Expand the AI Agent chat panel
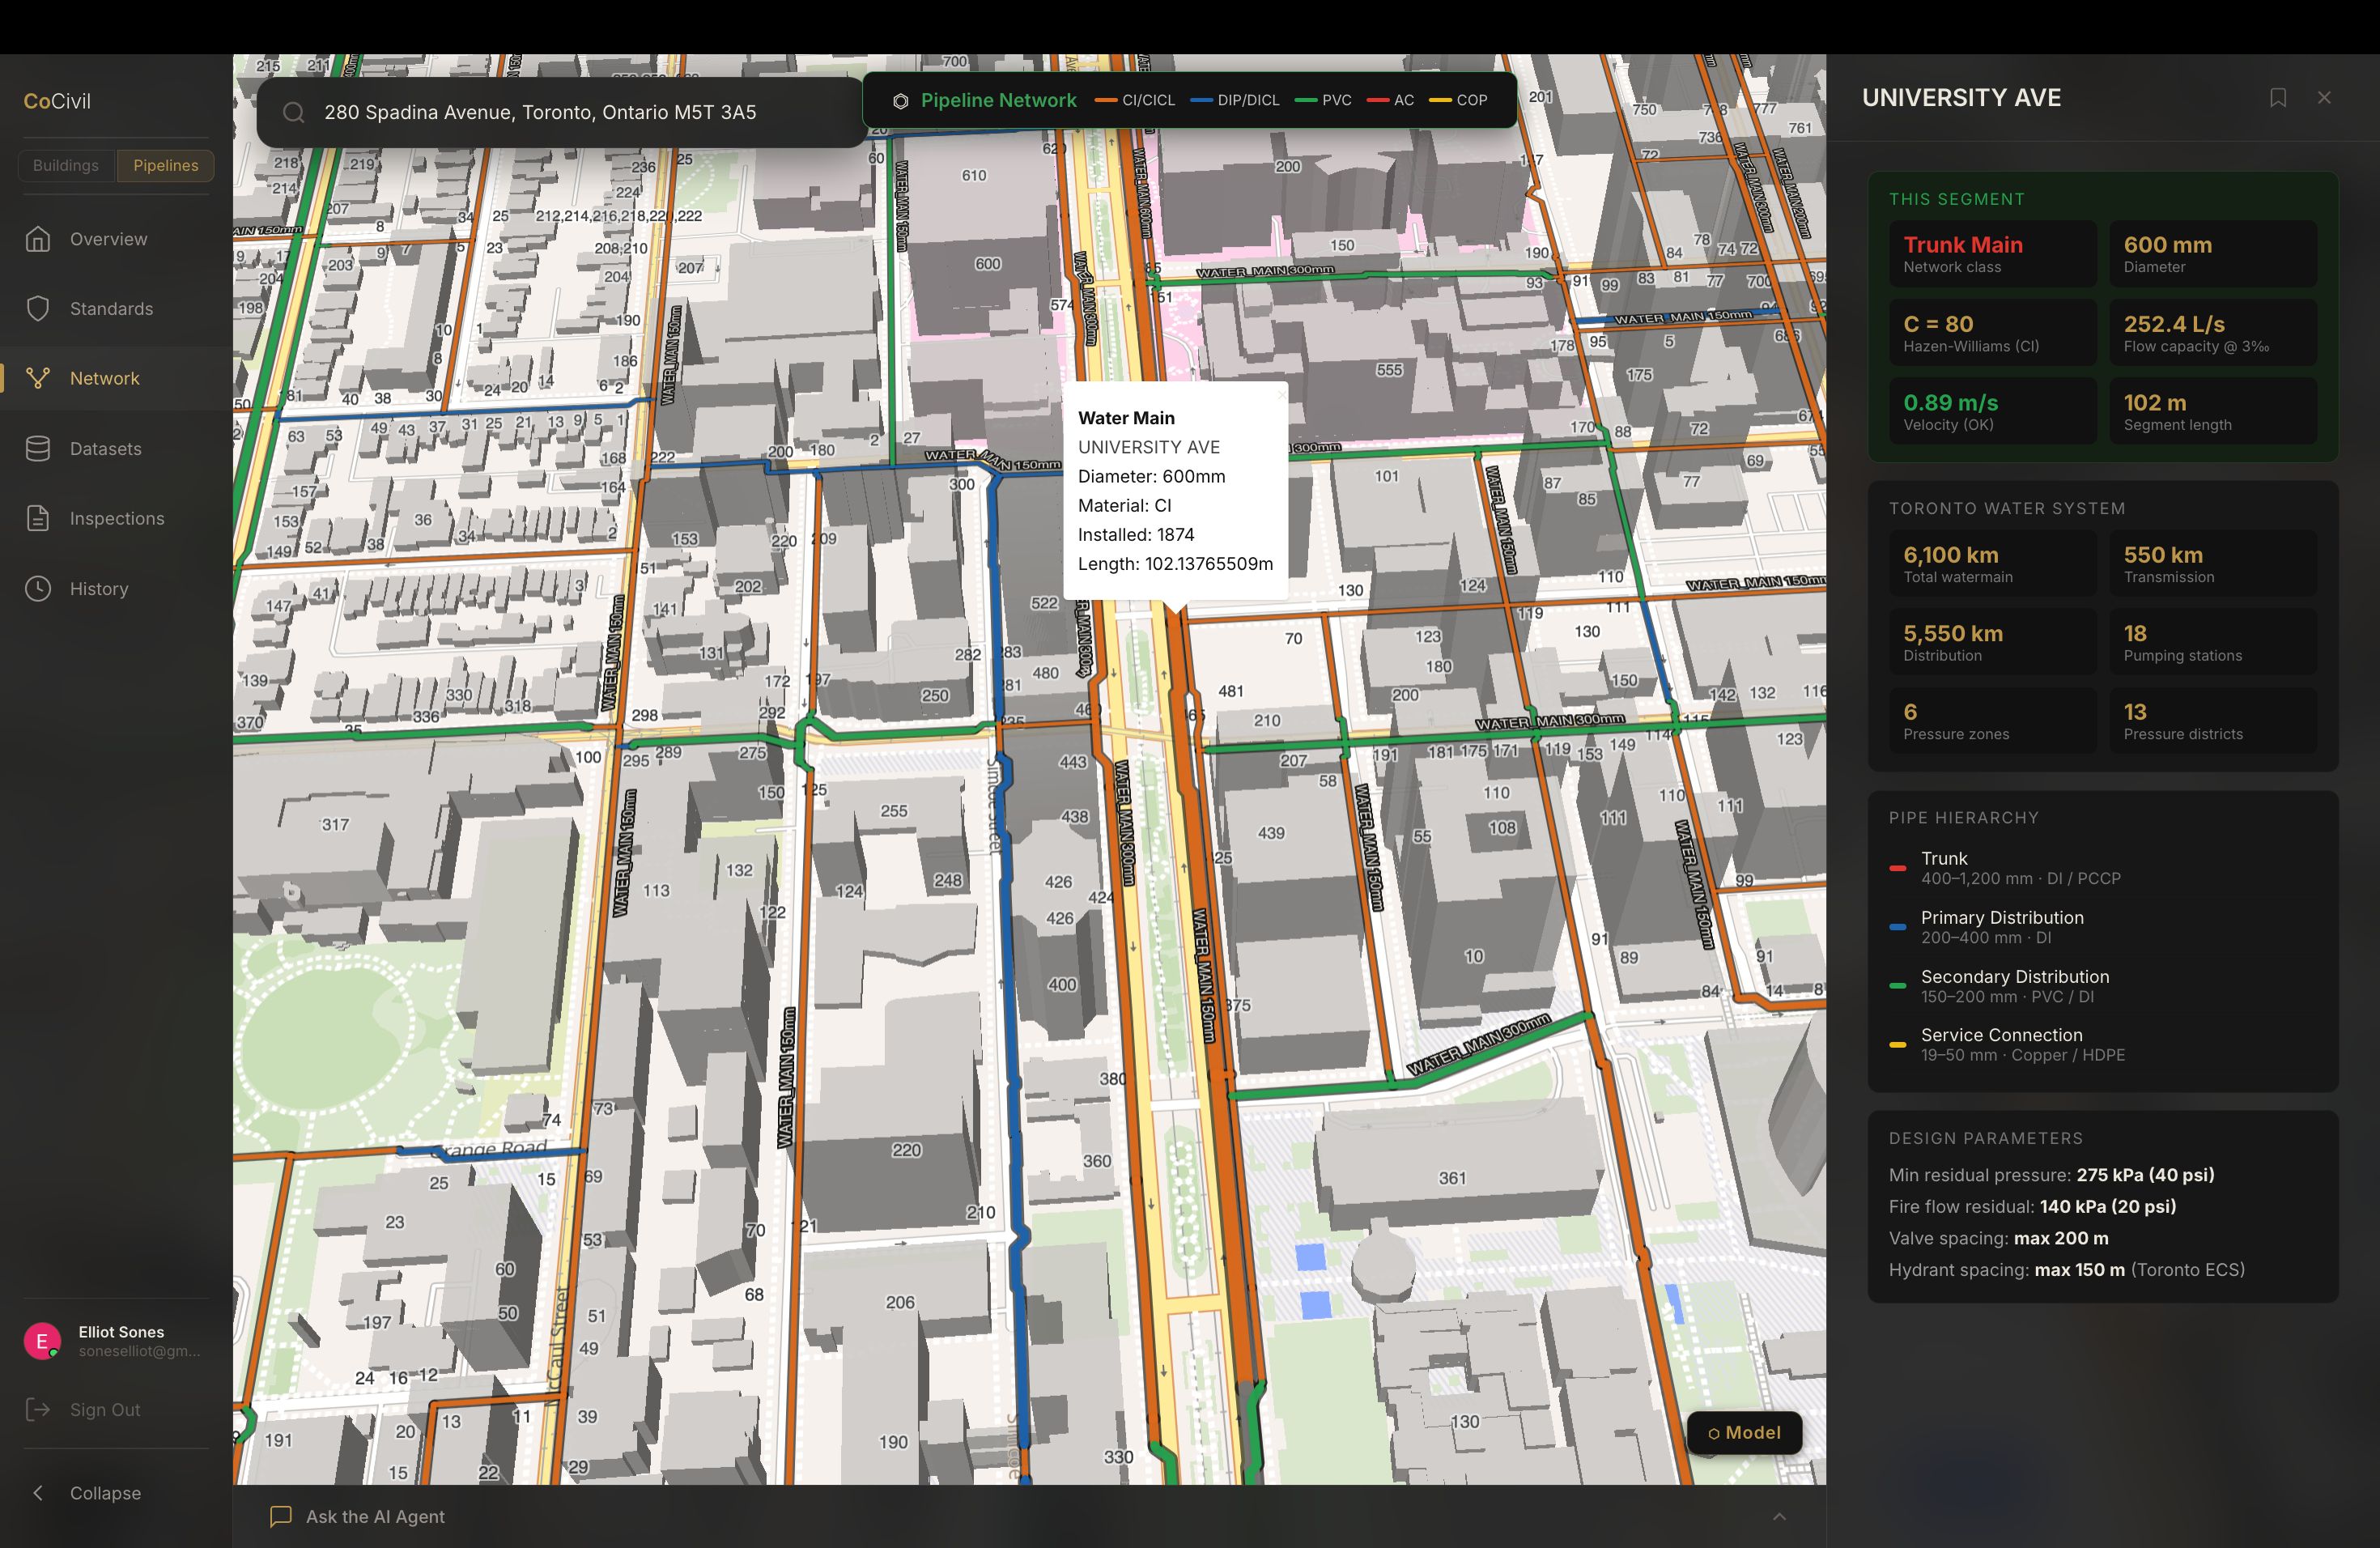Viewport: 2380px width, 1548px height. coord(1779,1516)
